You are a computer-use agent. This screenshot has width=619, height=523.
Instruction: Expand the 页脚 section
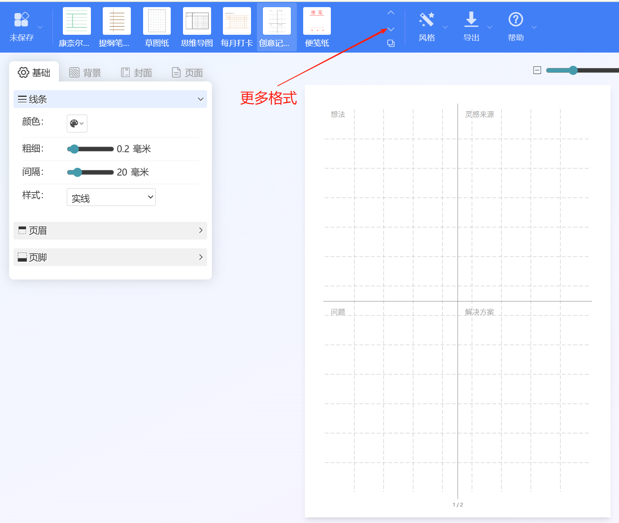[110, 257]
